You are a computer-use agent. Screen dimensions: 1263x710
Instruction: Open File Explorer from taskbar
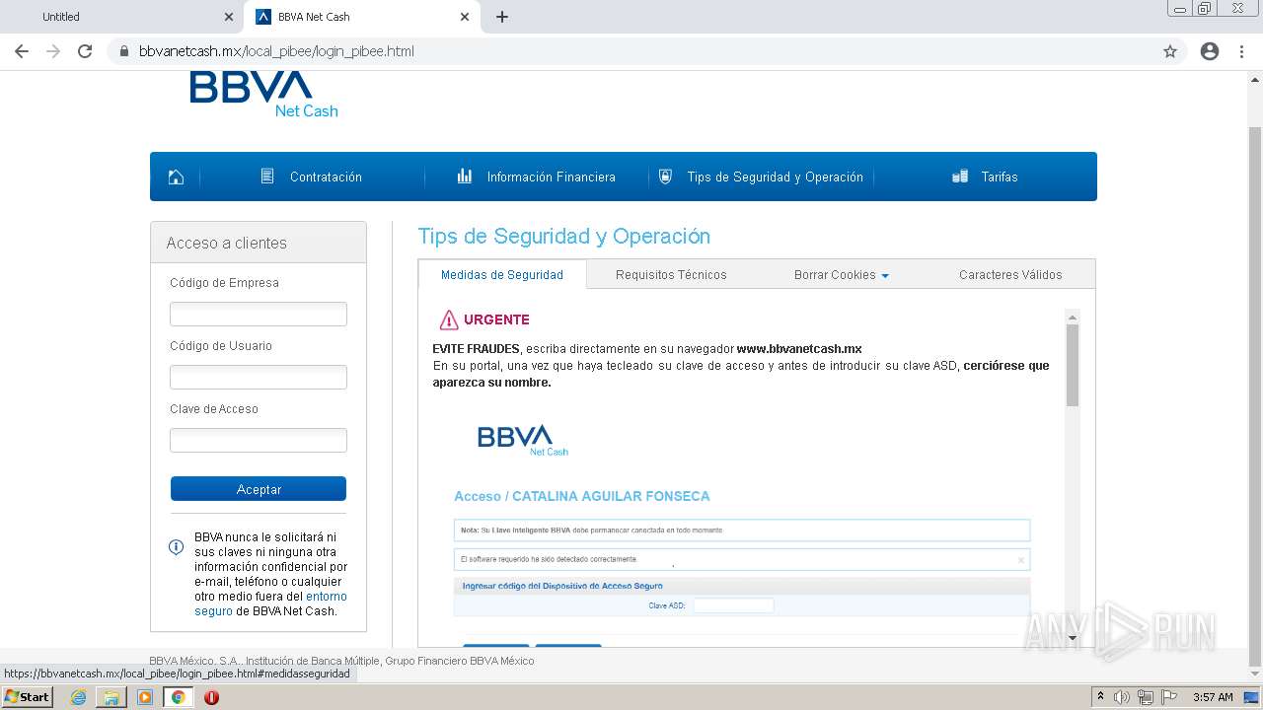point(111,697)
